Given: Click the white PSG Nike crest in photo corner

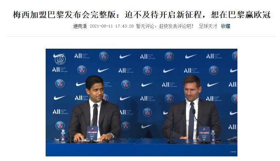Looking at the screenshot, I should [59, 58].
